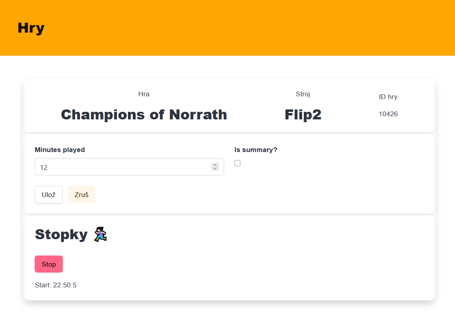Decrement minutes played with down arrow
The width and height of the screenshot is (455, 316).
[x=215, y=169]
